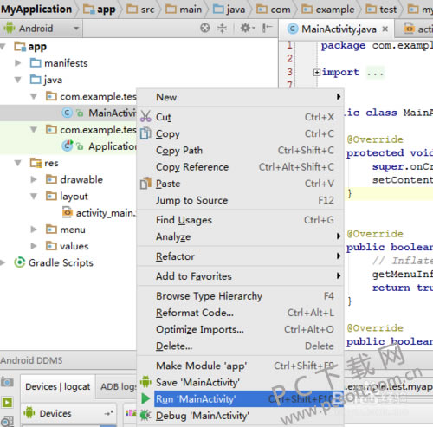Expand the manifests folder
This screenshot has height=427, width=433.
click(18, 63)
